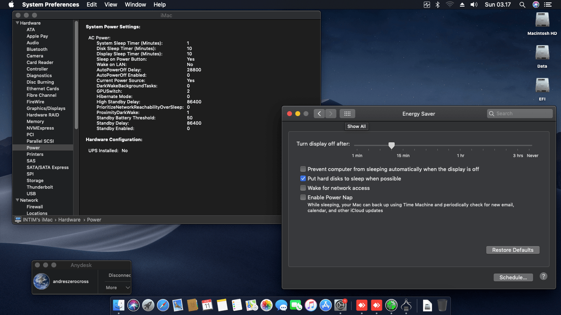
Task: Enable Prevent computer from sleeping automatically checkbox
Action: (303, 169)
